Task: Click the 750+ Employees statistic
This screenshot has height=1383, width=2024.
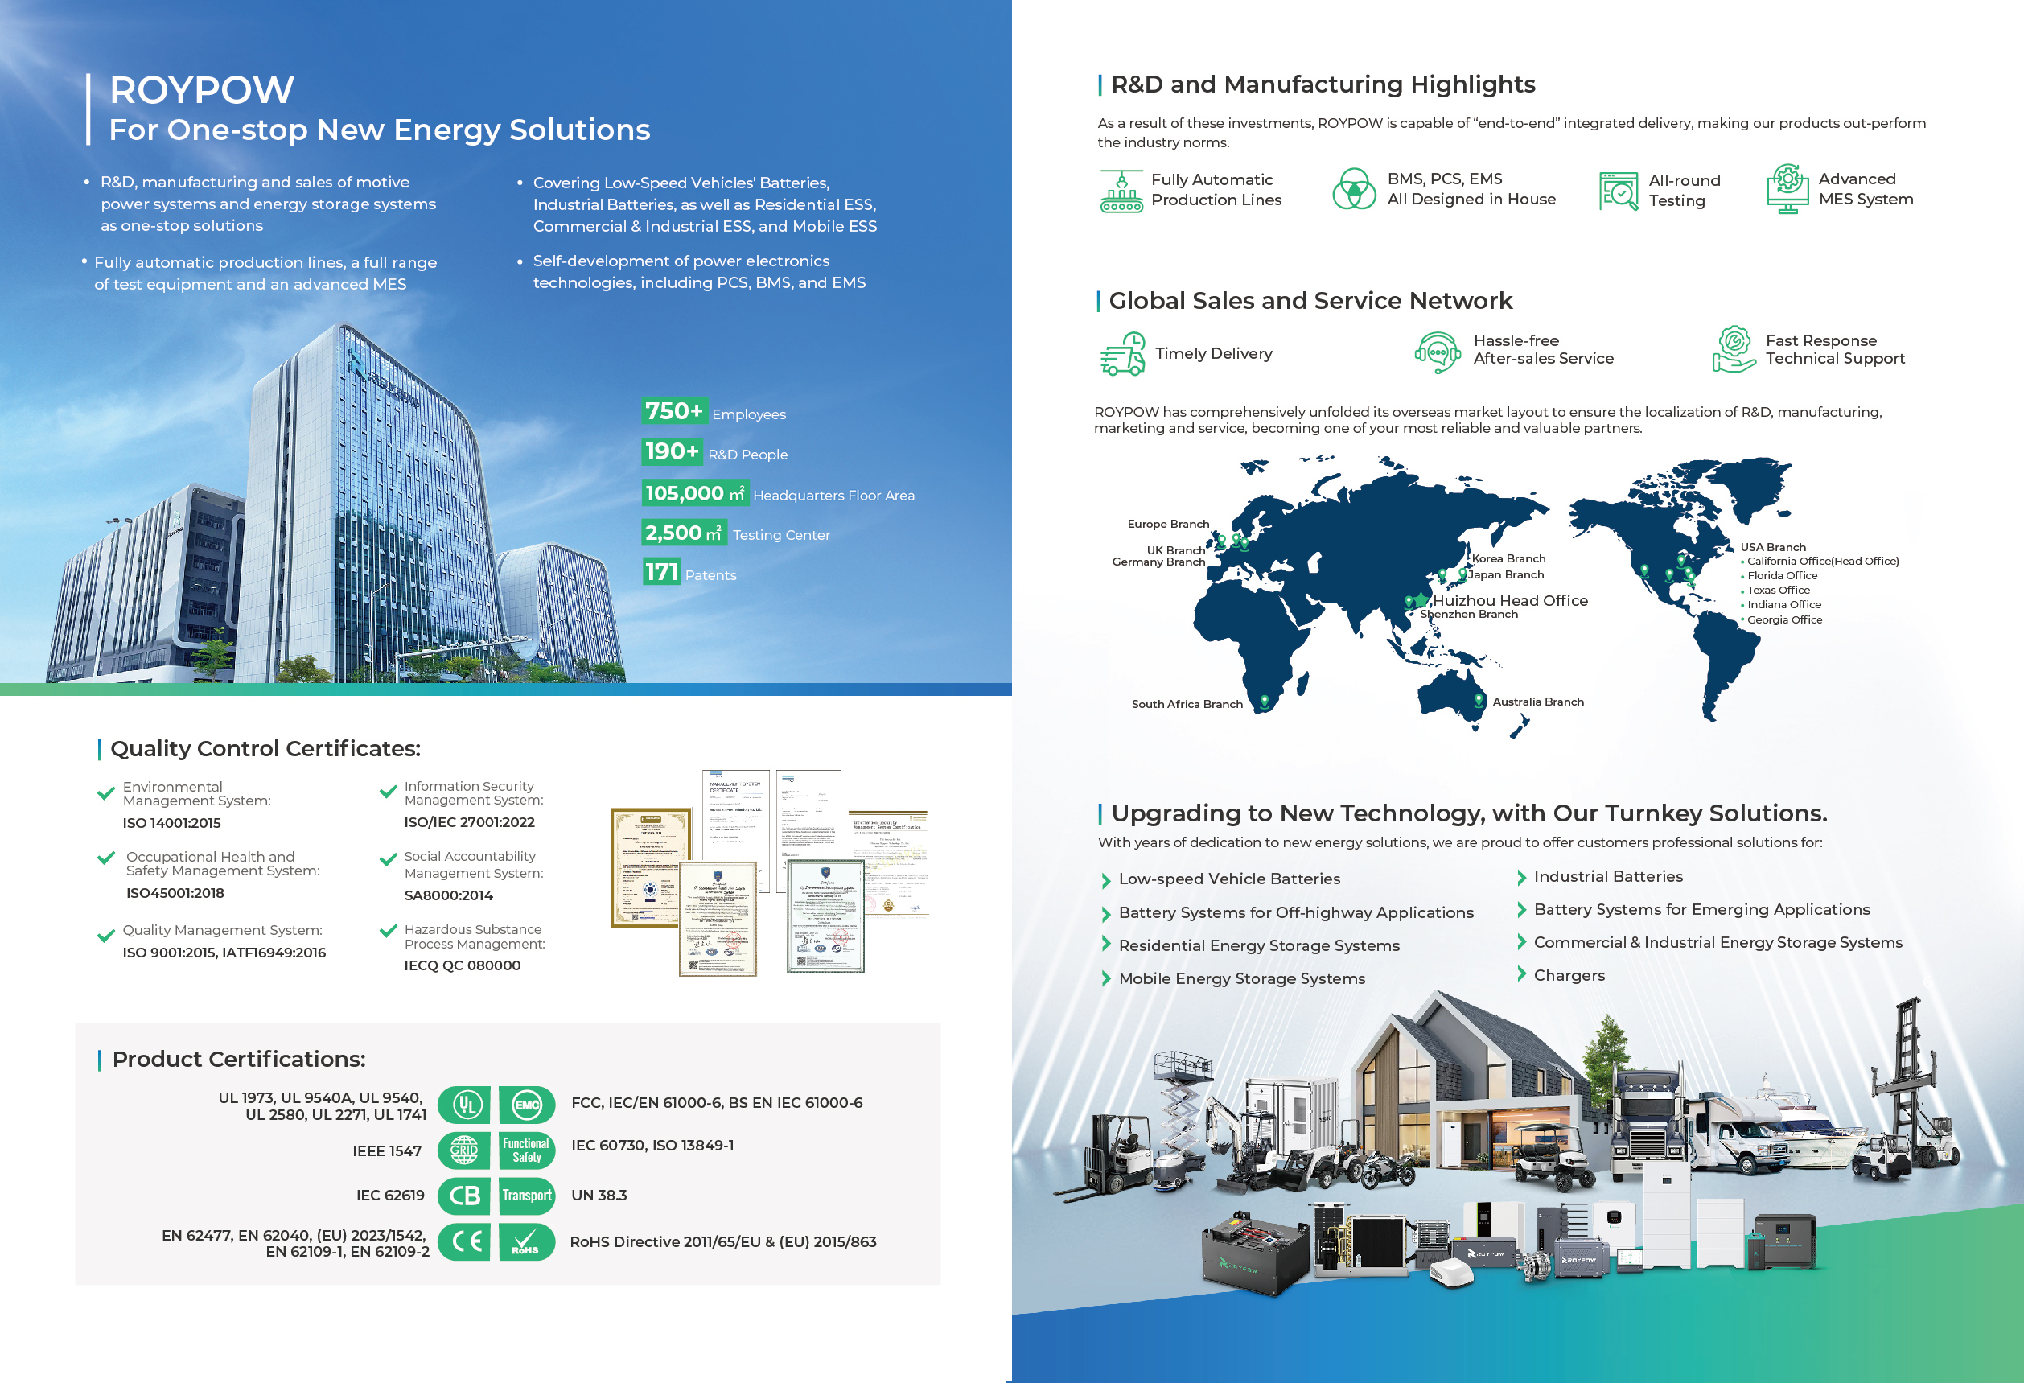Action: click(714, 412)
